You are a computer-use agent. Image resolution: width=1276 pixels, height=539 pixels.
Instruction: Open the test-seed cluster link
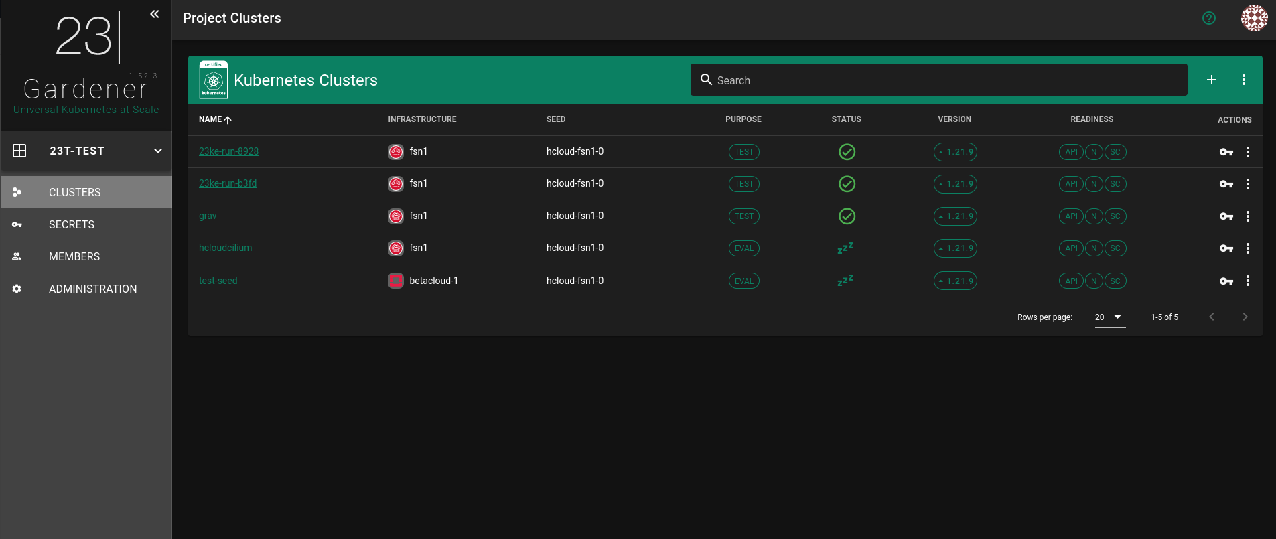[x=218, y=281]
